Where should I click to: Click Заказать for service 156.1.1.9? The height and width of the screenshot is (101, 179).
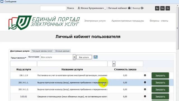tap(160, 75)
